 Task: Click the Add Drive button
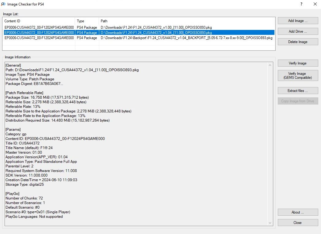[x=298, y=31]
